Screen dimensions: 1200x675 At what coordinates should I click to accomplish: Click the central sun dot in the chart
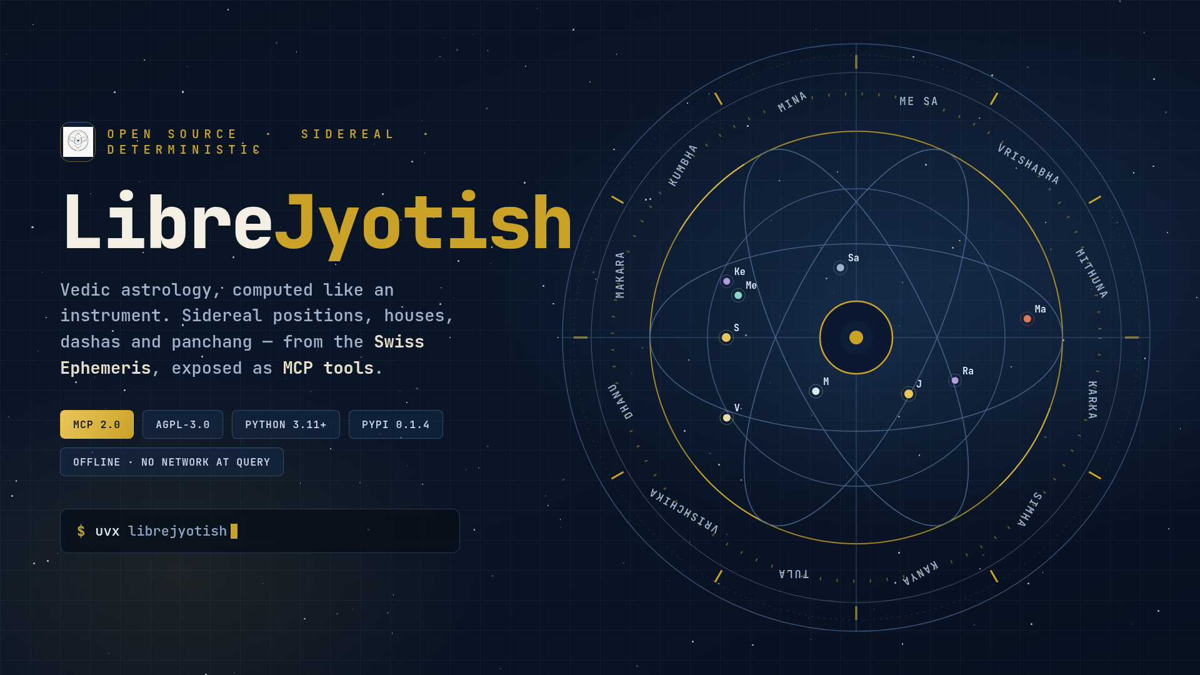click(x=856, y=337)
